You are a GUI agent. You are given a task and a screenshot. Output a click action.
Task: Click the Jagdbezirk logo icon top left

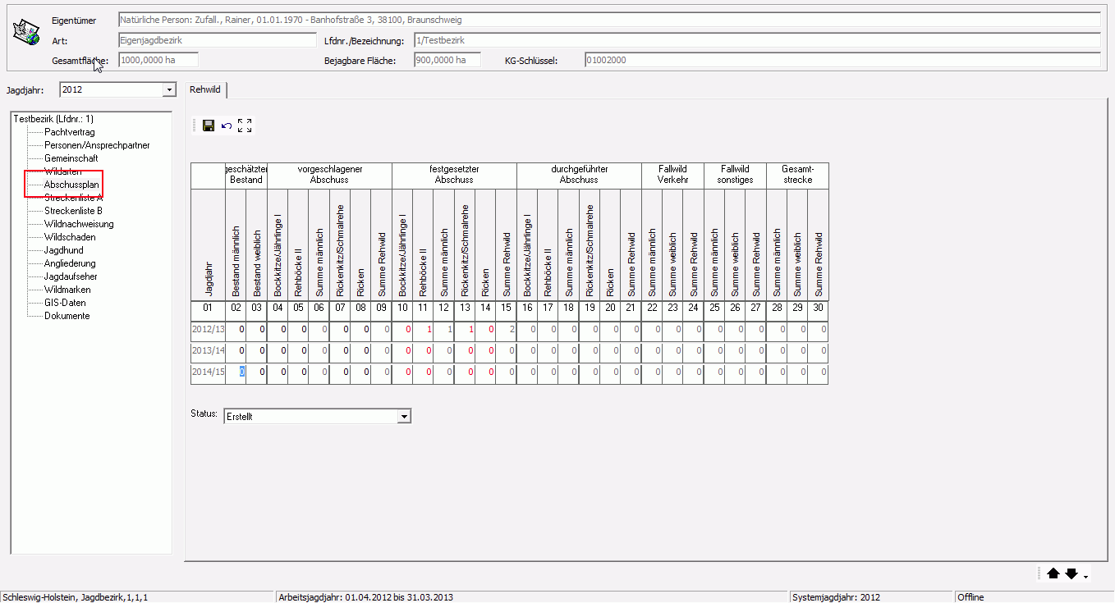pyautogui.click(x=26, y=33)
